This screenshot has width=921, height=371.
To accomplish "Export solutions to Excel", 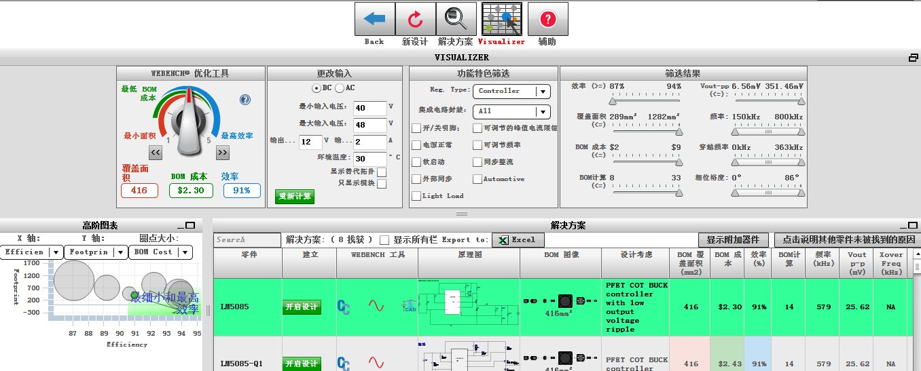I will pyautogui.click(x=518, y=239).
